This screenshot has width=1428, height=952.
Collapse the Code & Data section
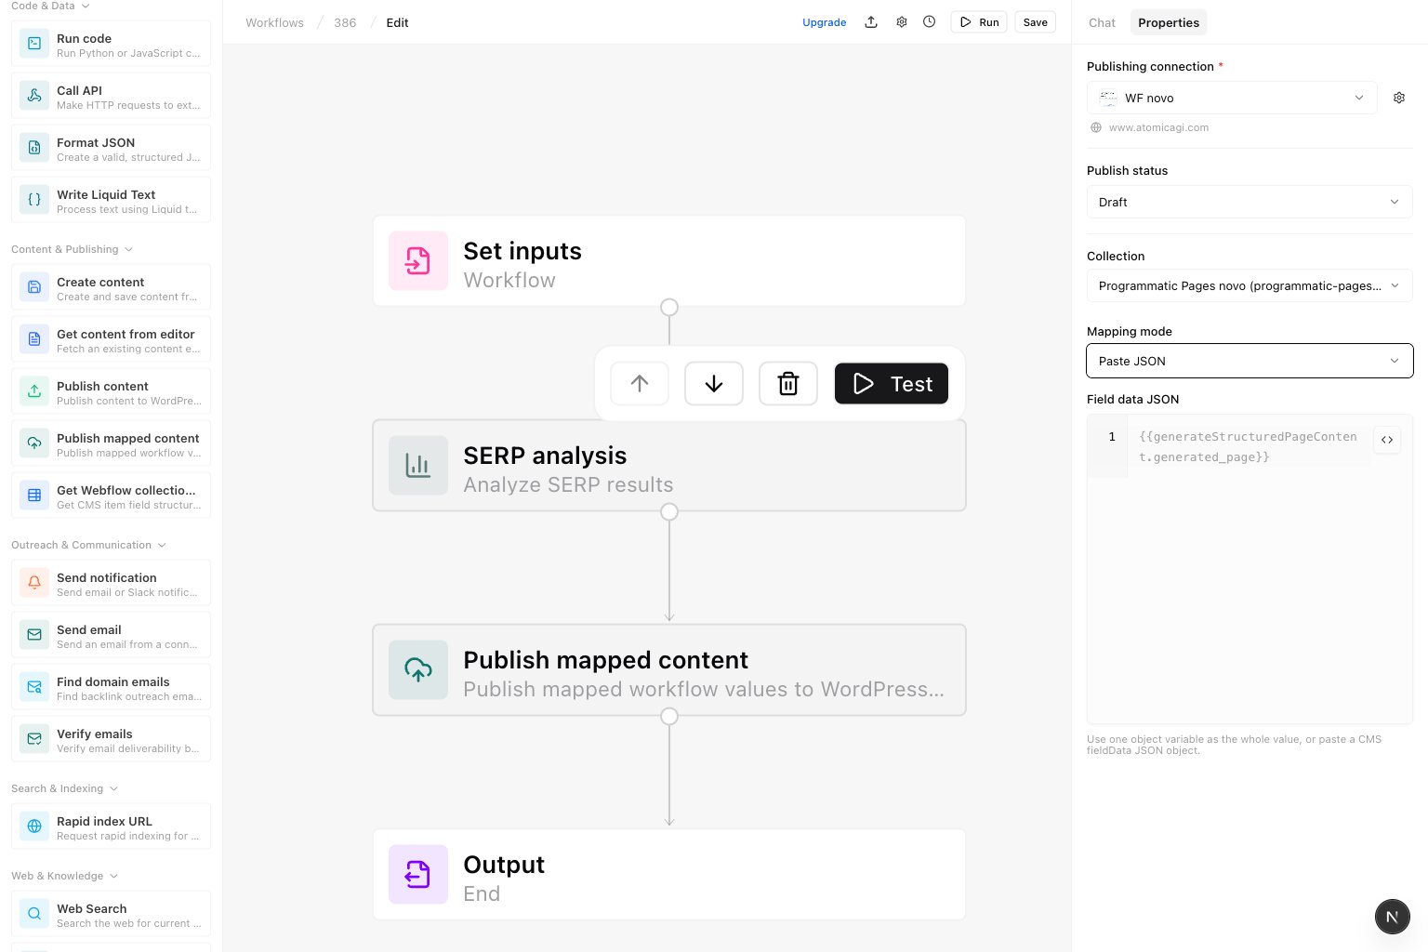tap(50, 6)
